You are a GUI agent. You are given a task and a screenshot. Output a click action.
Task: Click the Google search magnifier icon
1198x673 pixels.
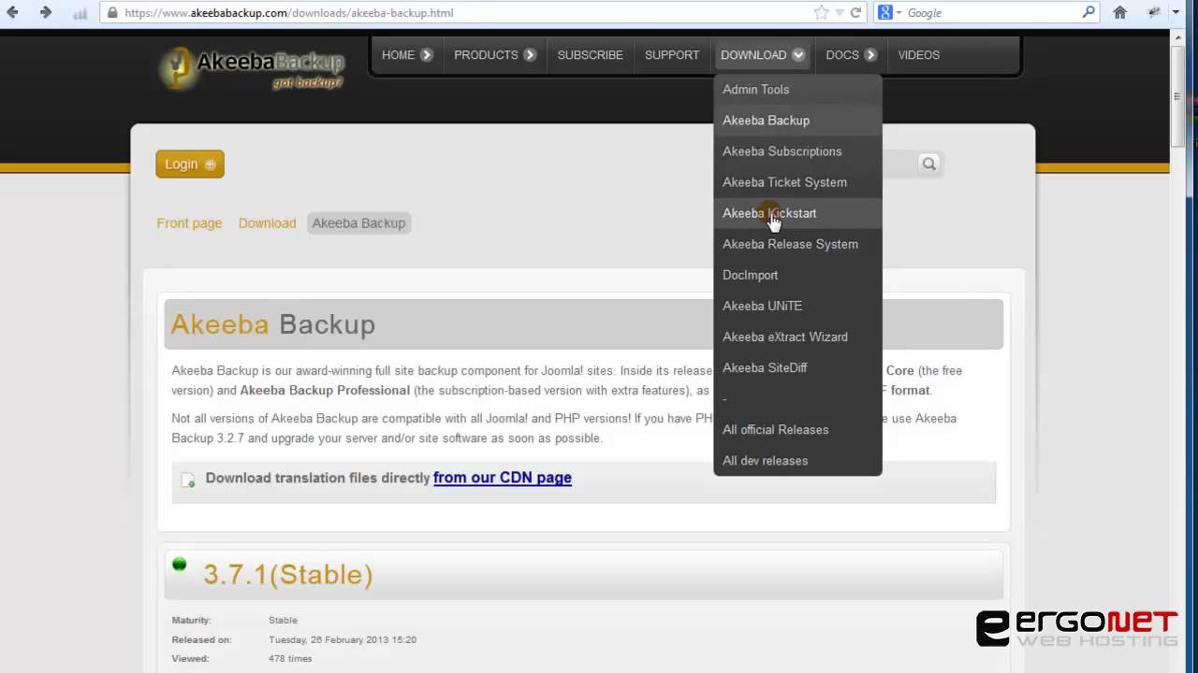[x=1088, y=12]
